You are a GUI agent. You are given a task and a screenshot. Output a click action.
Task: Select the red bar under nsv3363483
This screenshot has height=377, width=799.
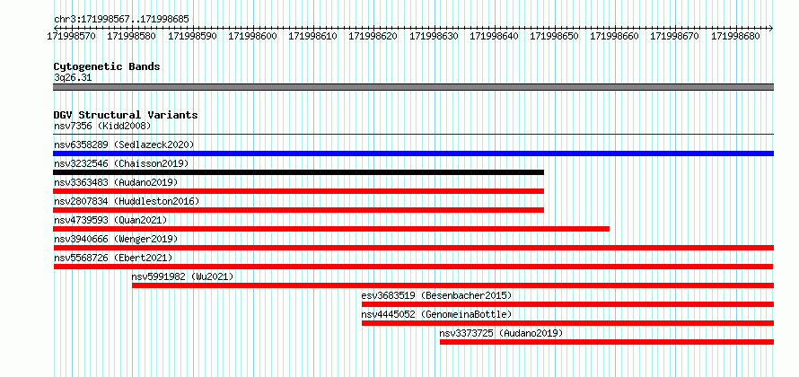point(299,191)
